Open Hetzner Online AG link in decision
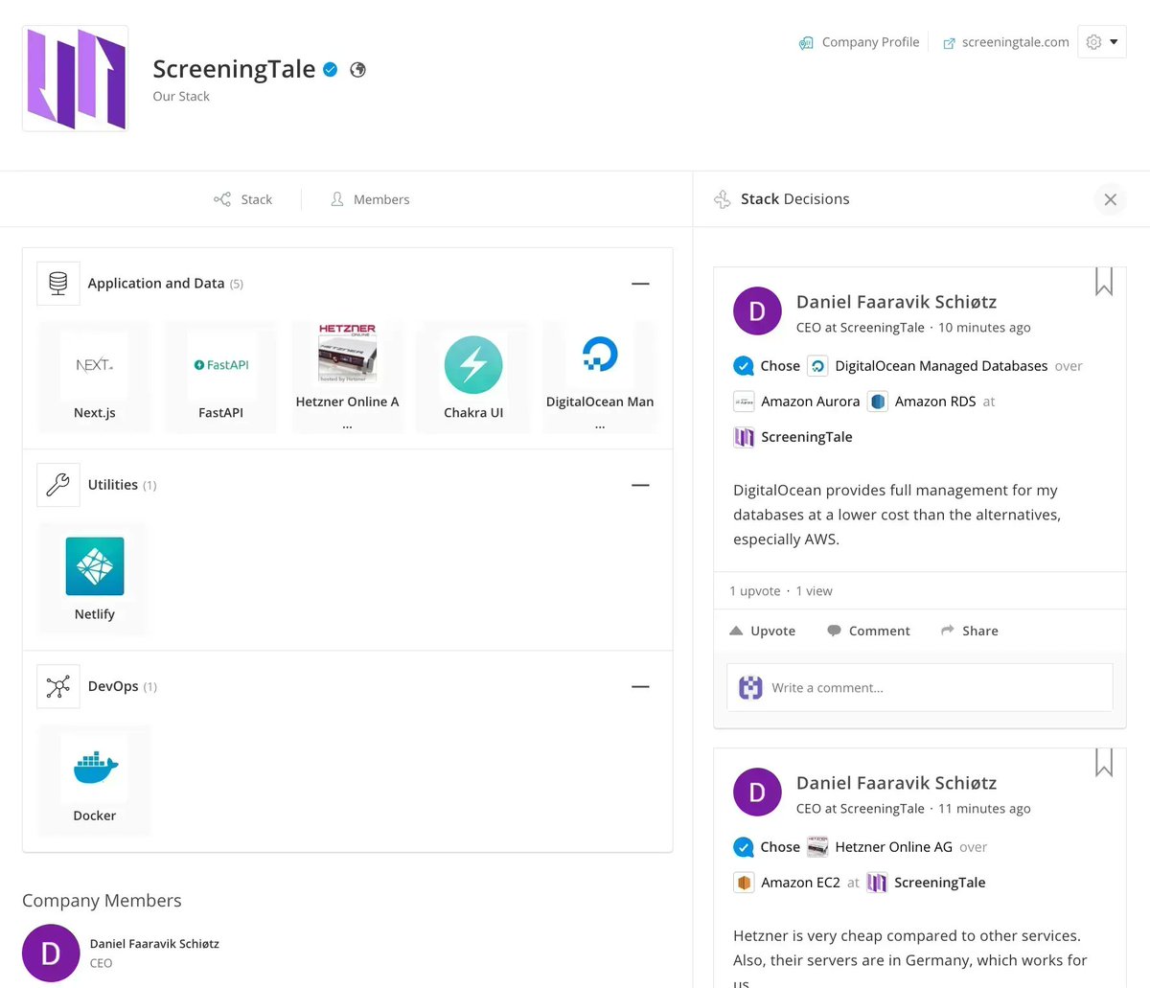This screenshot has width=1150, height=988. [893, 847]
